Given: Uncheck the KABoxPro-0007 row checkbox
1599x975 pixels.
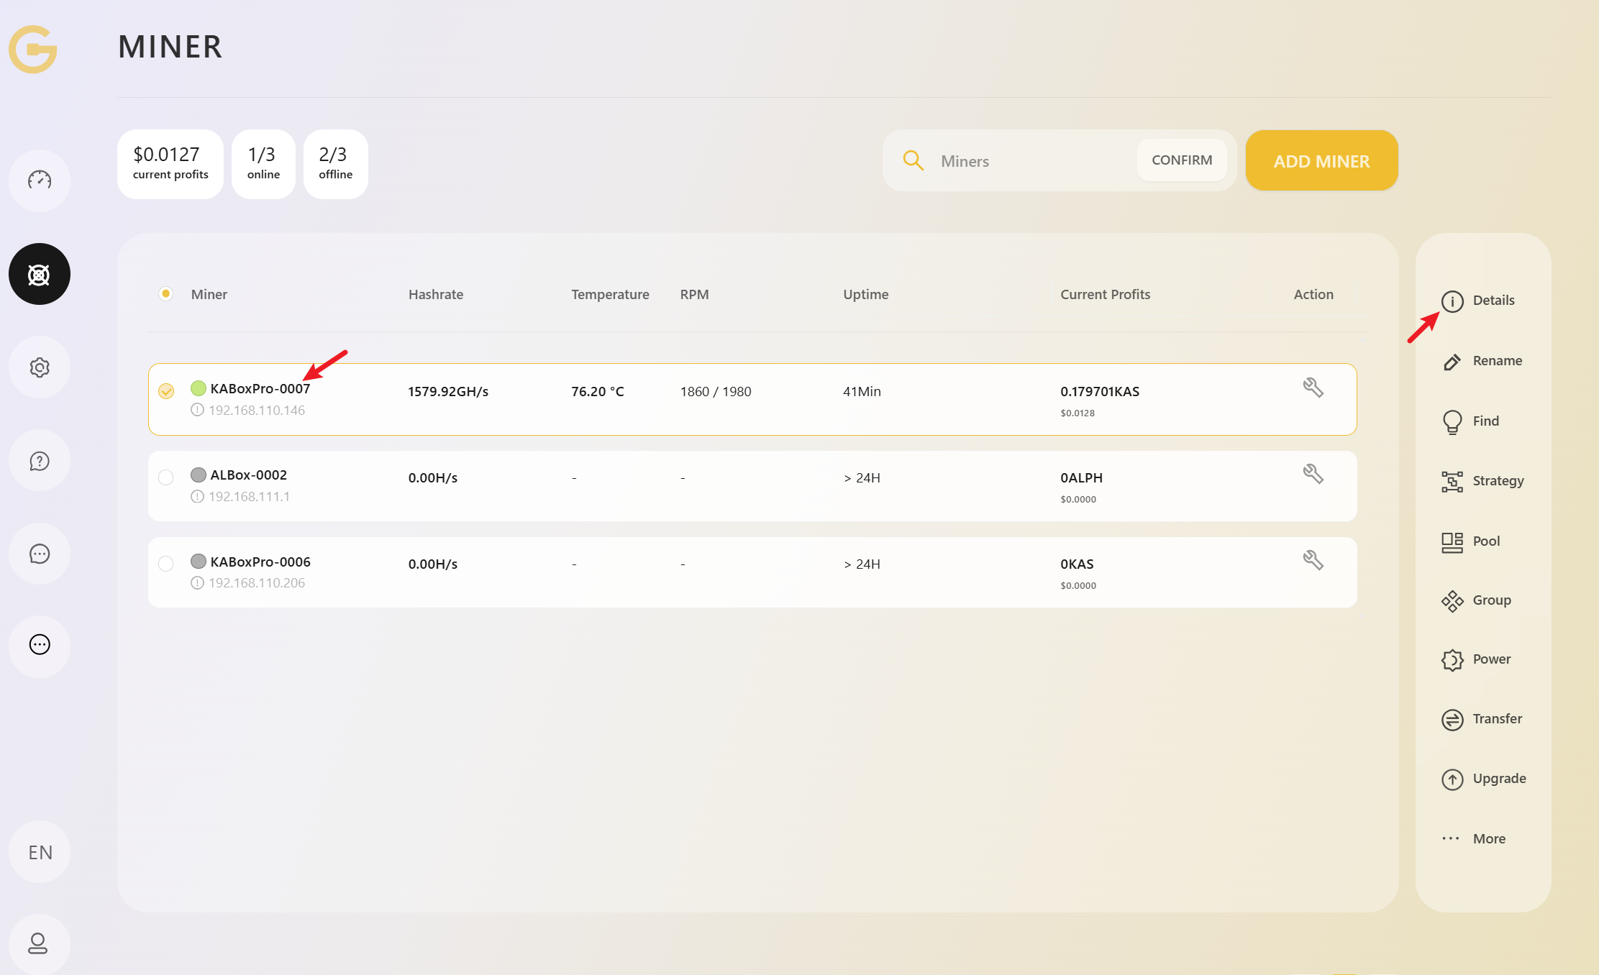Looking at the screenshot, I should (x=166, y=391).
